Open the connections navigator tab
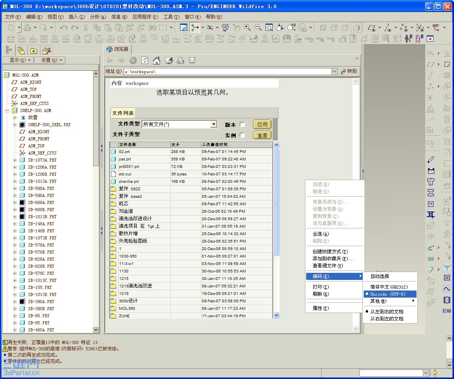The height and width of the screenshot is (379, 454). pyautogui.click(x=47, y=51)
